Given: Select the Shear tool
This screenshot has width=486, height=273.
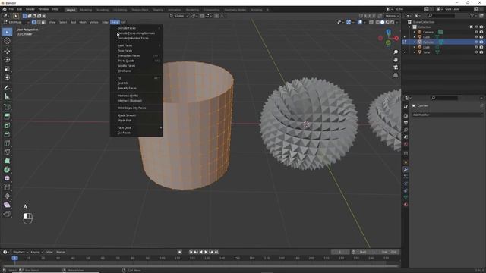Looking at the screenshot, I should [x=7, y=205].
